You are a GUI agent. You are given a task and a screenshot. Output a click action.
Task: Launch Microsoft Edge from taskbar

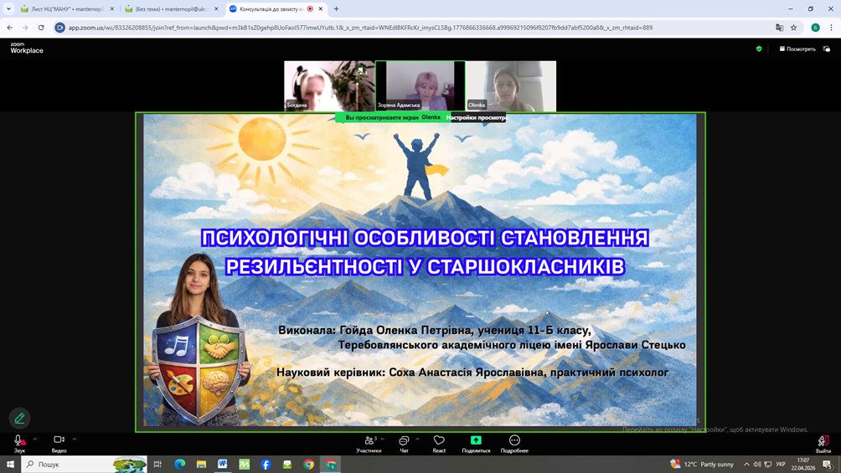point(180,465)
